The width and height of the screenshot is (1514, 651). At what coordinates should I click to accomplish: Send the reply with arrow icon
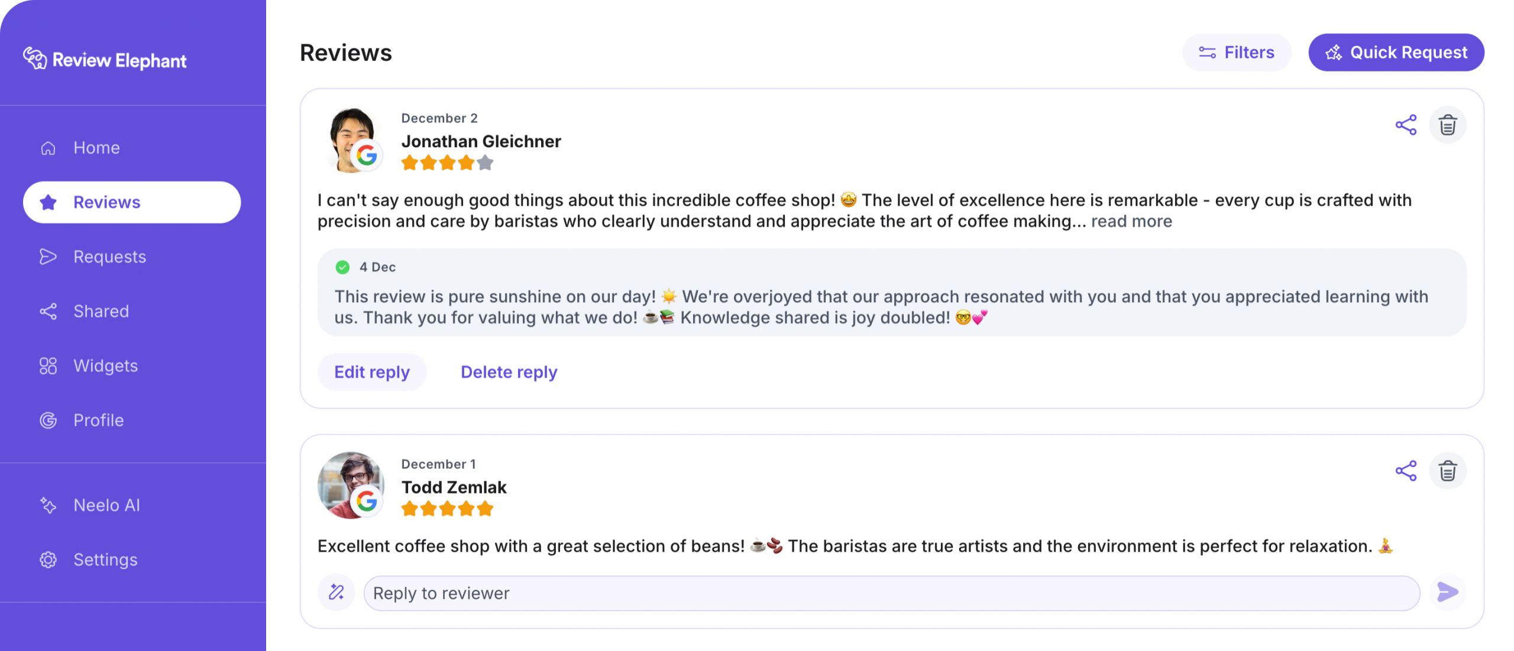click(x=1447, y=592)
